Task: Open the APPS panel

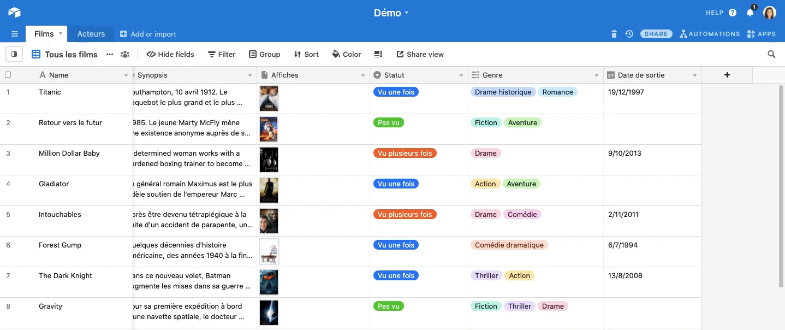Action: pyautogui.click(x=762, y=34)
